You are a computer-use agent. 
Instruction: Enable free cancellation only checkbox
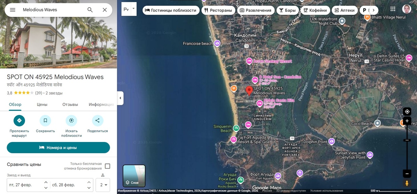pyautogui.click(x=107, y=166)
